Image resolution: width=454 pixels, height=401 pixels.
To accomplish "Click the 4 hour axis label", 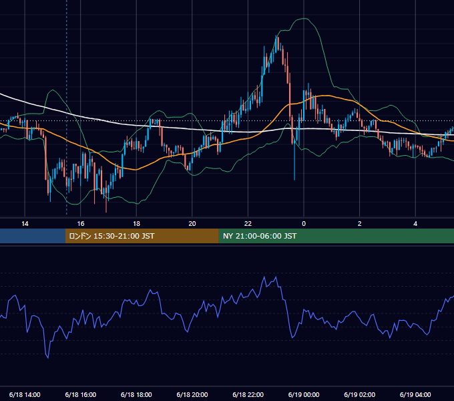I will click(x=415, y=224).
